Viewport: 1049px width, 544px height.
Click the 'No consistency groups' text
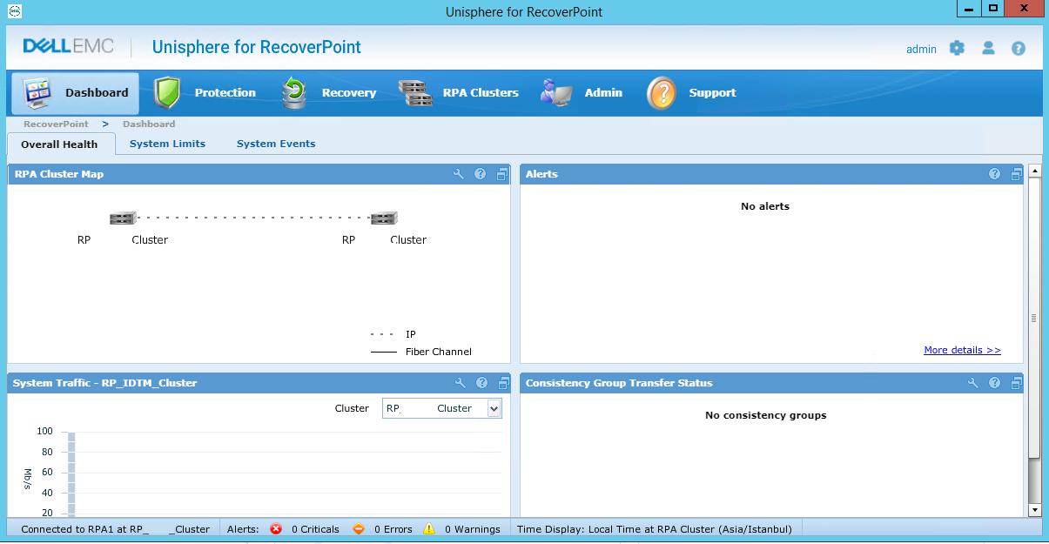[x=765, y=415]
